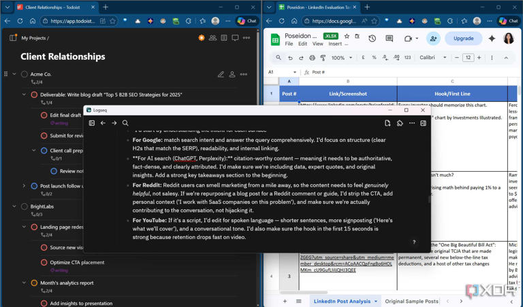Viewport: 523px width, 307px height.
Task: Collapse Month's analytics report subtasks
Action: click(24, 283)
